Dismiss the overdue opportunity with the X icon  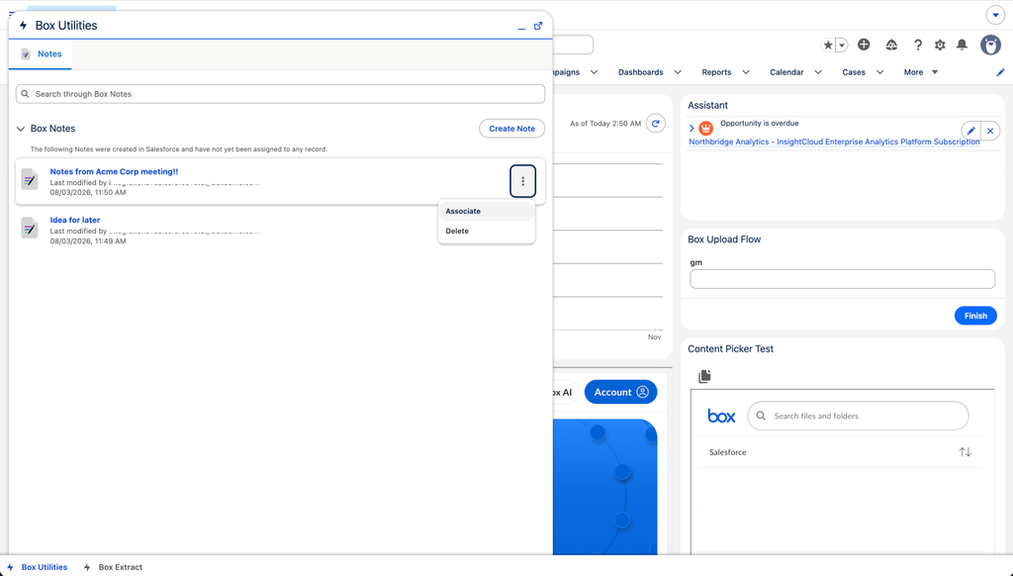click(990, 131)
